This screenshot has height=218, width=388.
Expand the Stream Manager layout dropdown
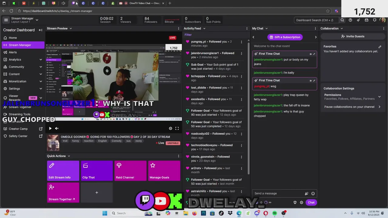point(37,20)
